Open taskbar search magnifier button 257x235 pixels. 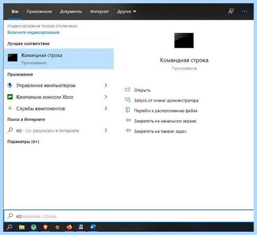[9, 227]
